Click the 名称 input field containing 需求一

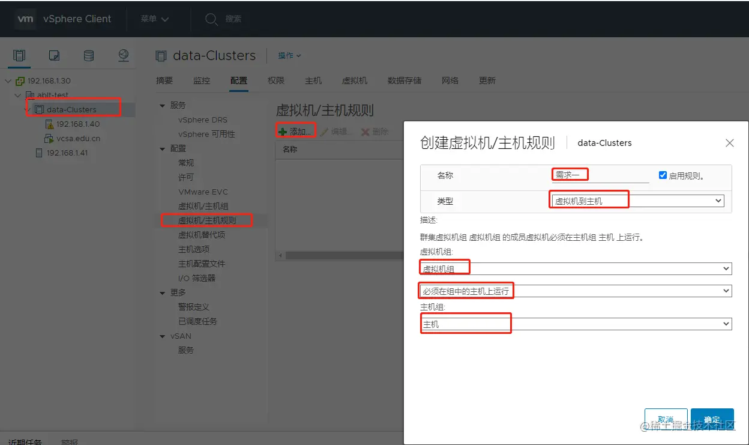click(601, 175)
